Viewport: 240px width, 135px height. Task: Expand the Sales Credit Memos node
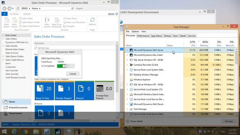3,60
